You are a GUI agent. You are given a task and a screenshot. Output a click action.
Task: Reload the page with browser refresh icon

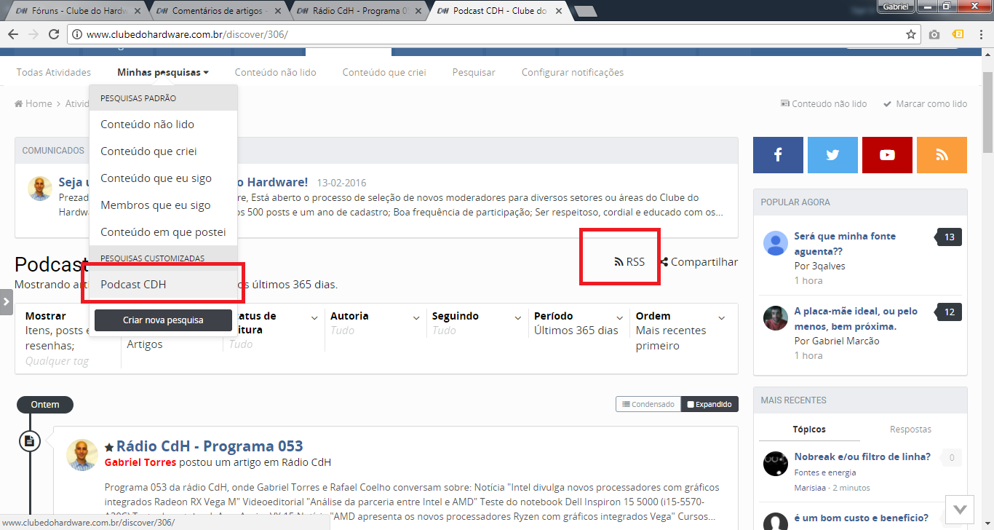click(54, 34)
